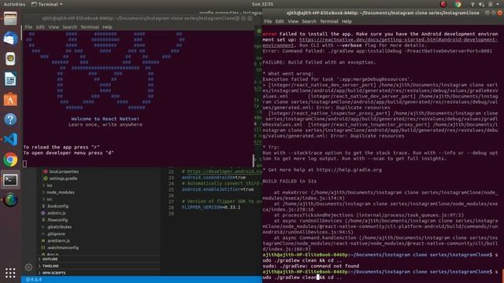This screenshot has height=283, width=504.
Task: Click settings.gradle file icon in explorer
Action: tap(46, 178)
